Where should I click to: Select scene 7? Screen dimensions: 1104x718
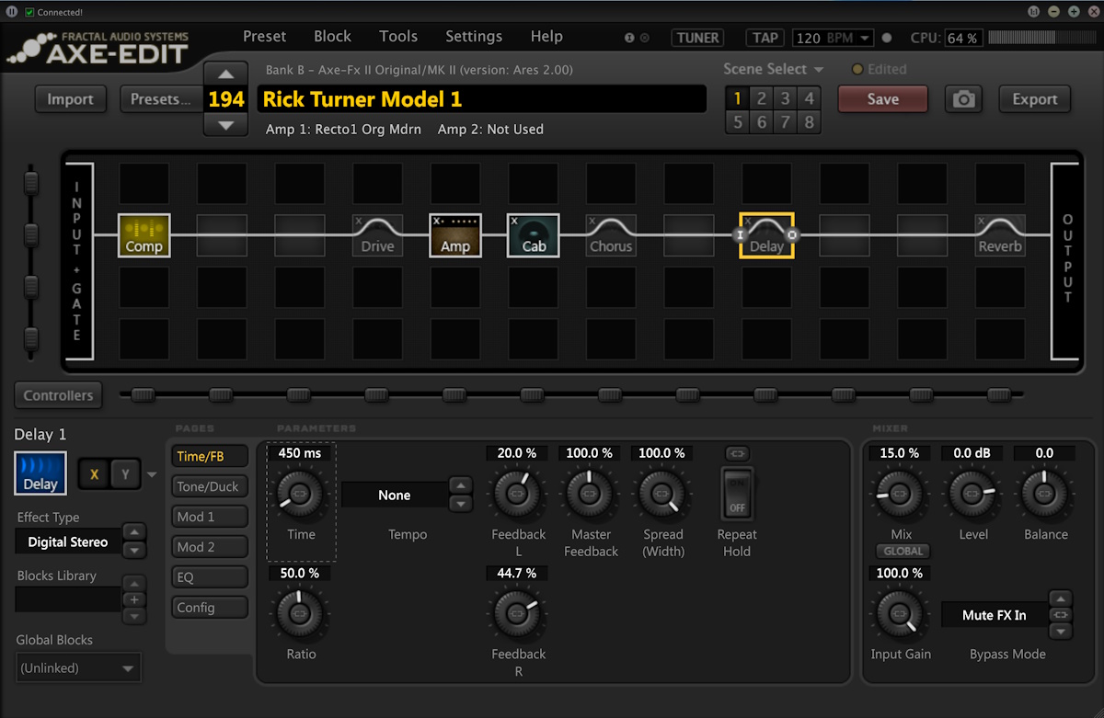click(x=785, y=122)
